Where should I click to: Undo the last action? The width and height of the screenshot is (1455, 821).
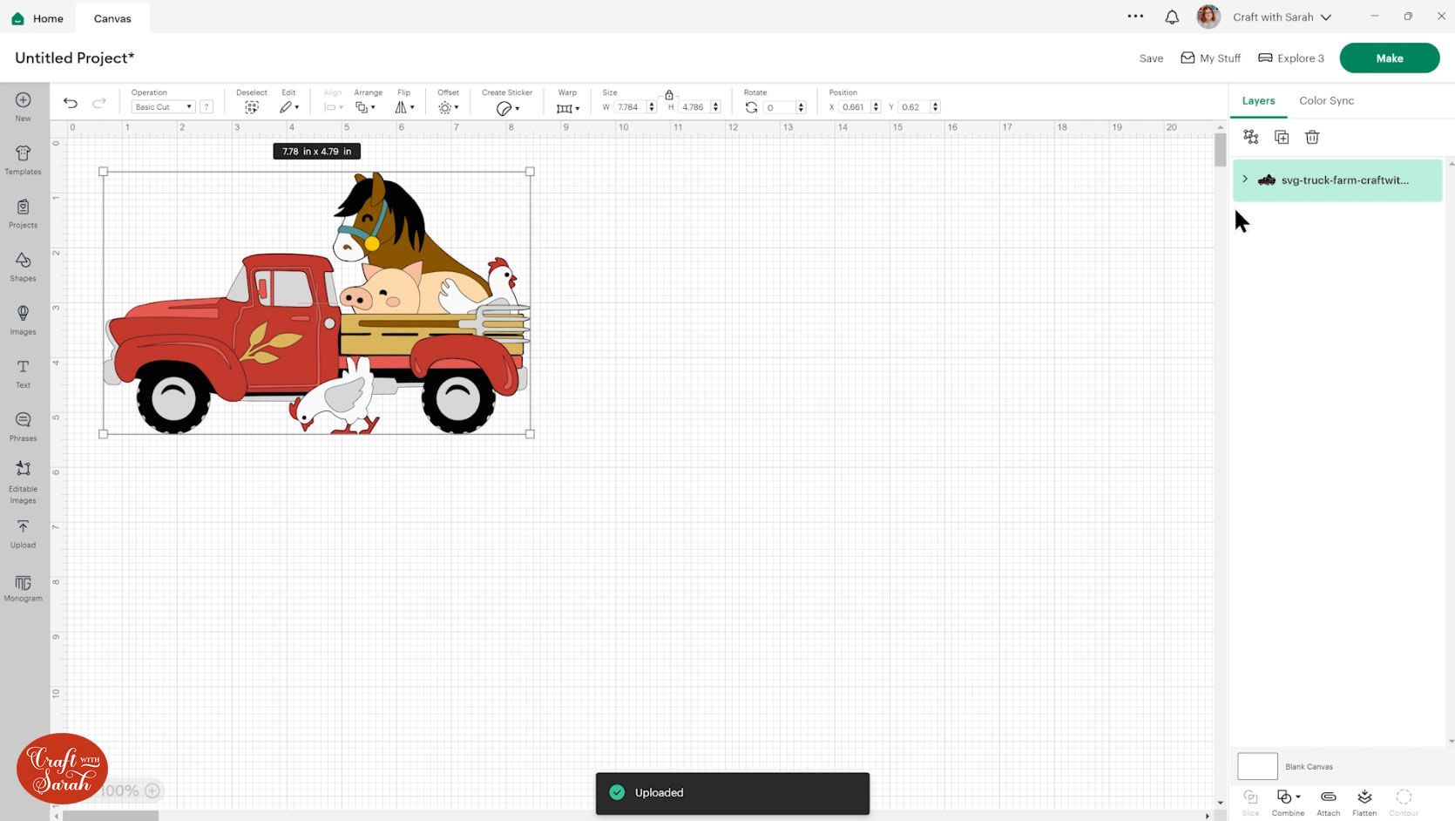point(71,103)
